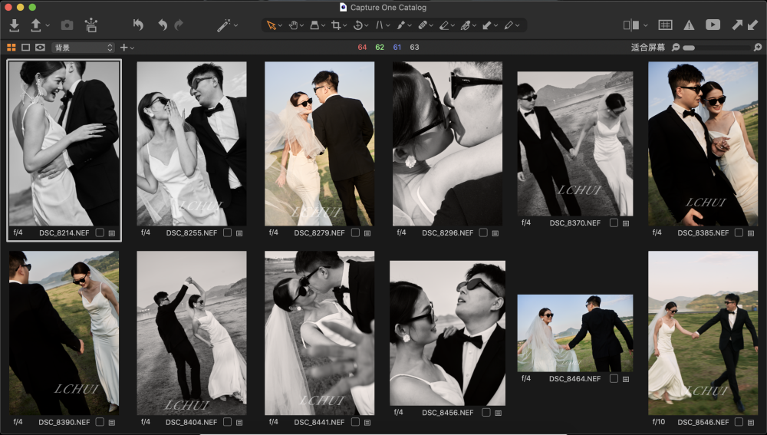This screenshot has height=435, width=767.
Task: Click the Reset adjustments arrow icon
Action: (138, 25)
